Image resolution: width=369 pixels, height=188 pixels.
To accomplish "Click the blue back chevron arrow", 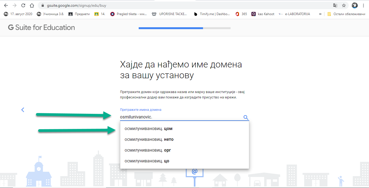I will pos(23,110).
